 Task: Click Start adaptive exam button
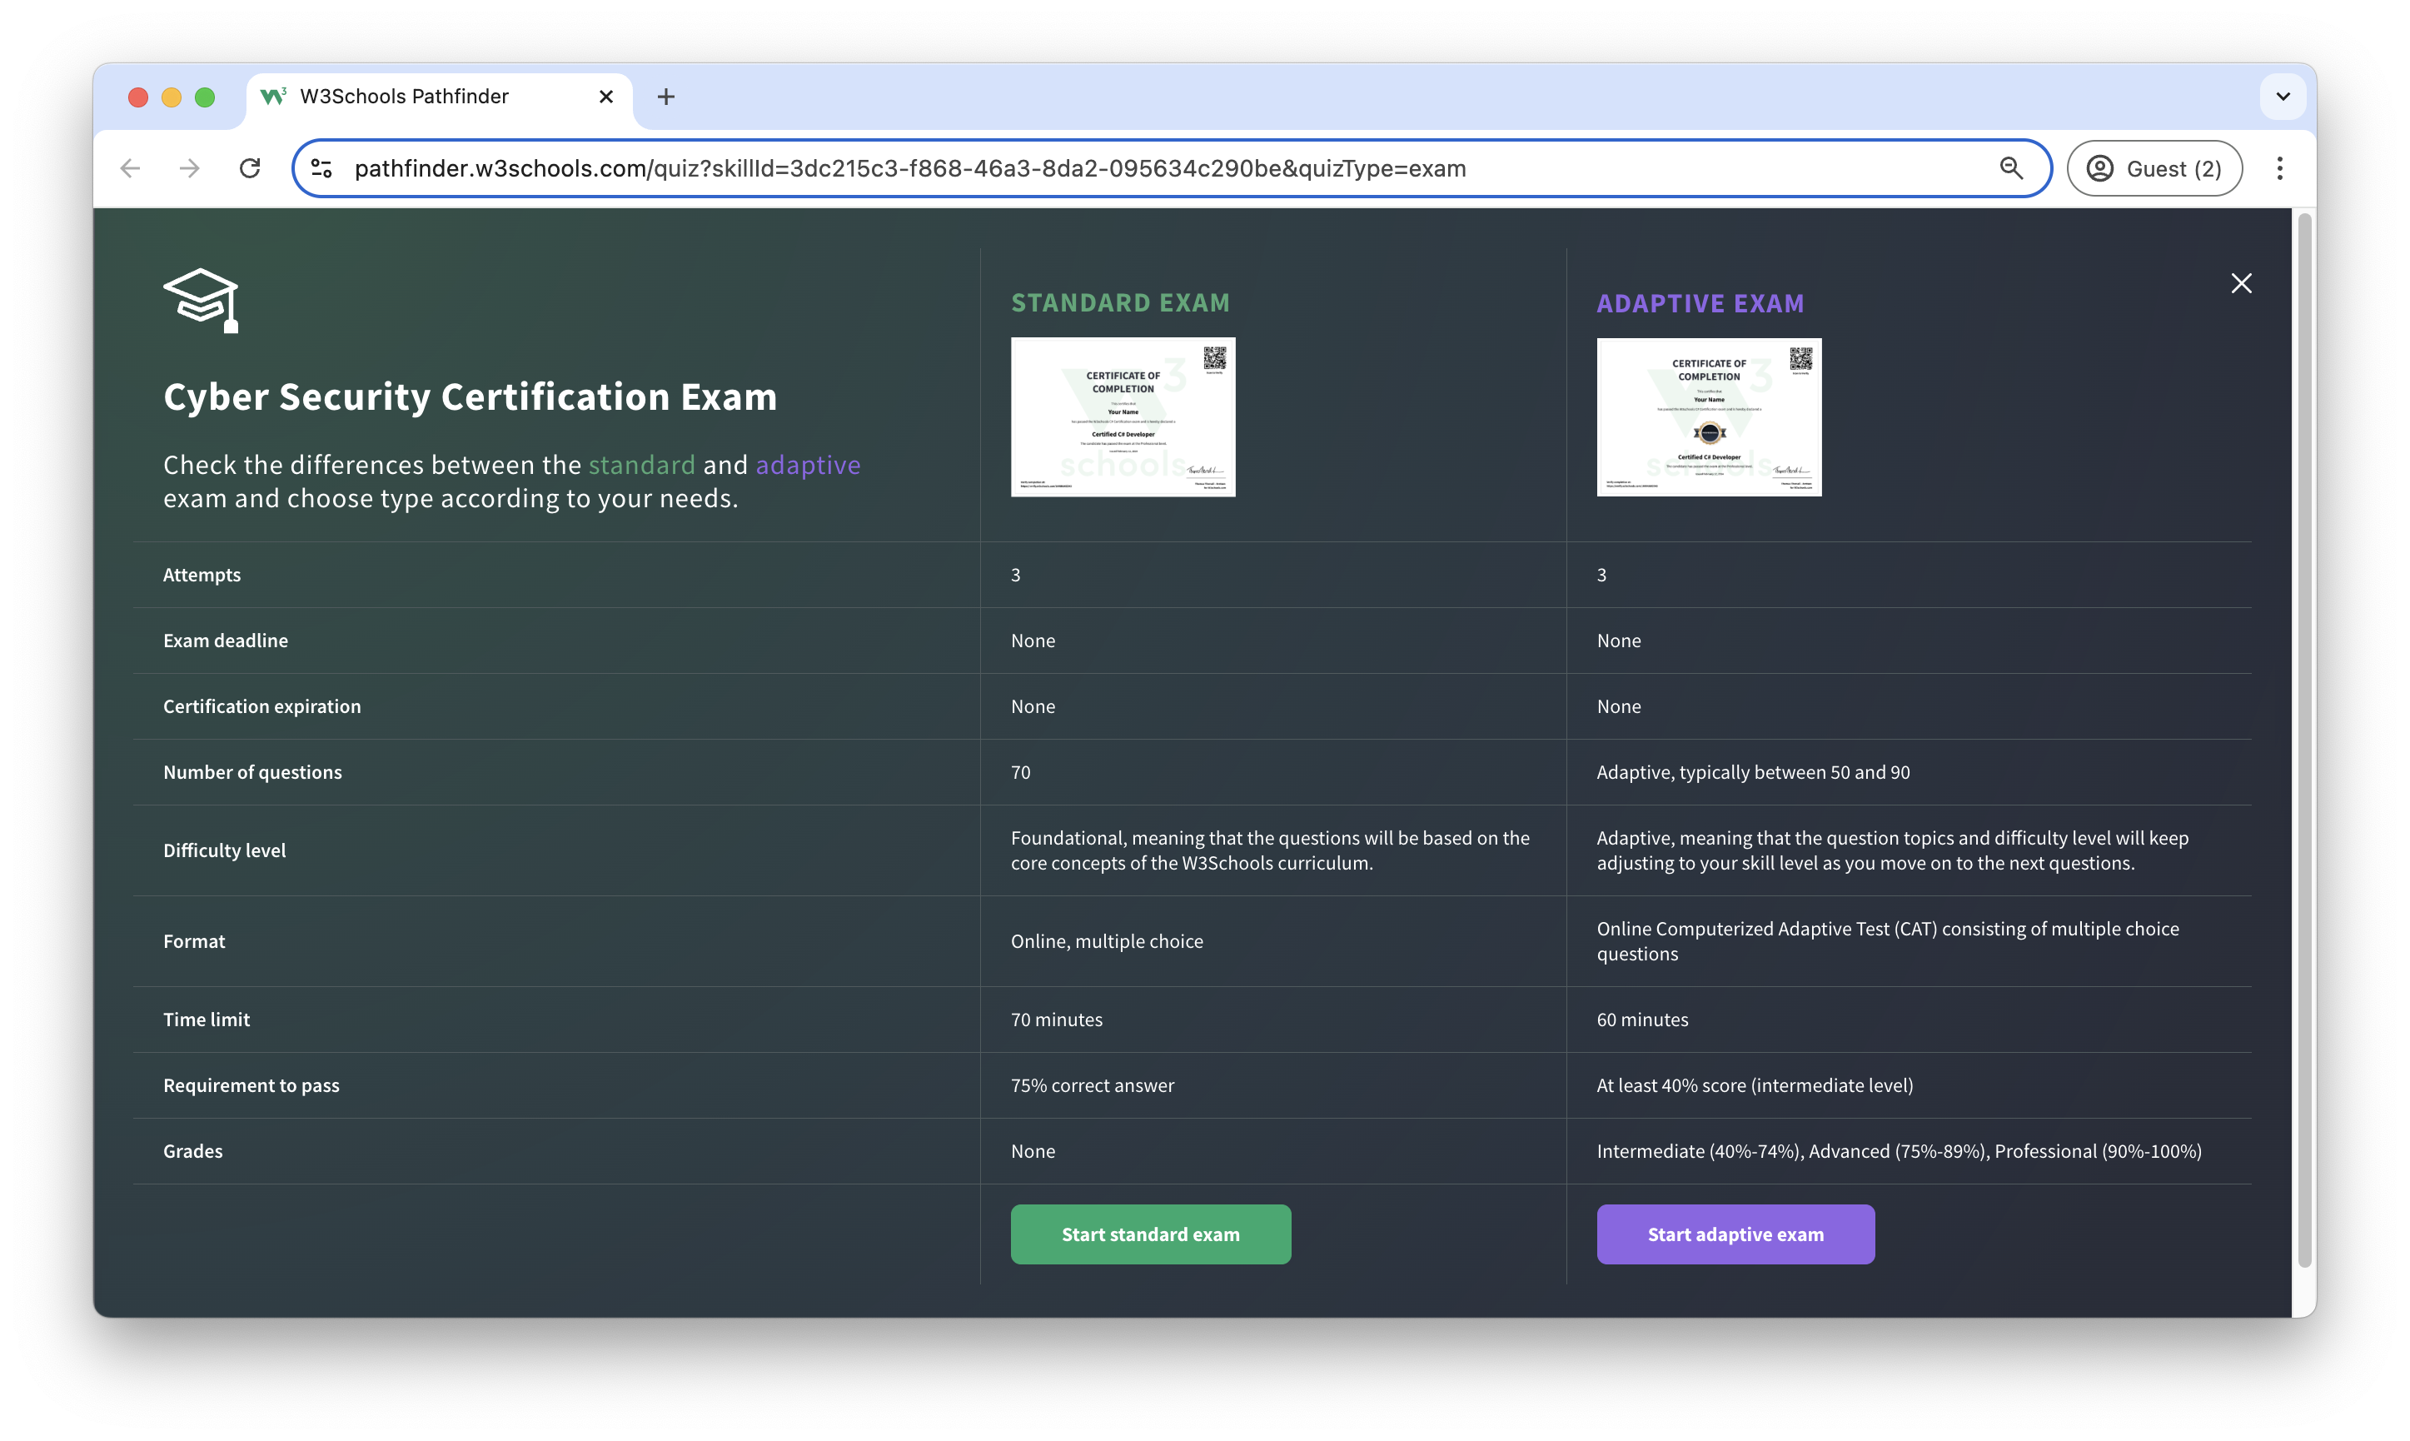coord(1735,1234)
